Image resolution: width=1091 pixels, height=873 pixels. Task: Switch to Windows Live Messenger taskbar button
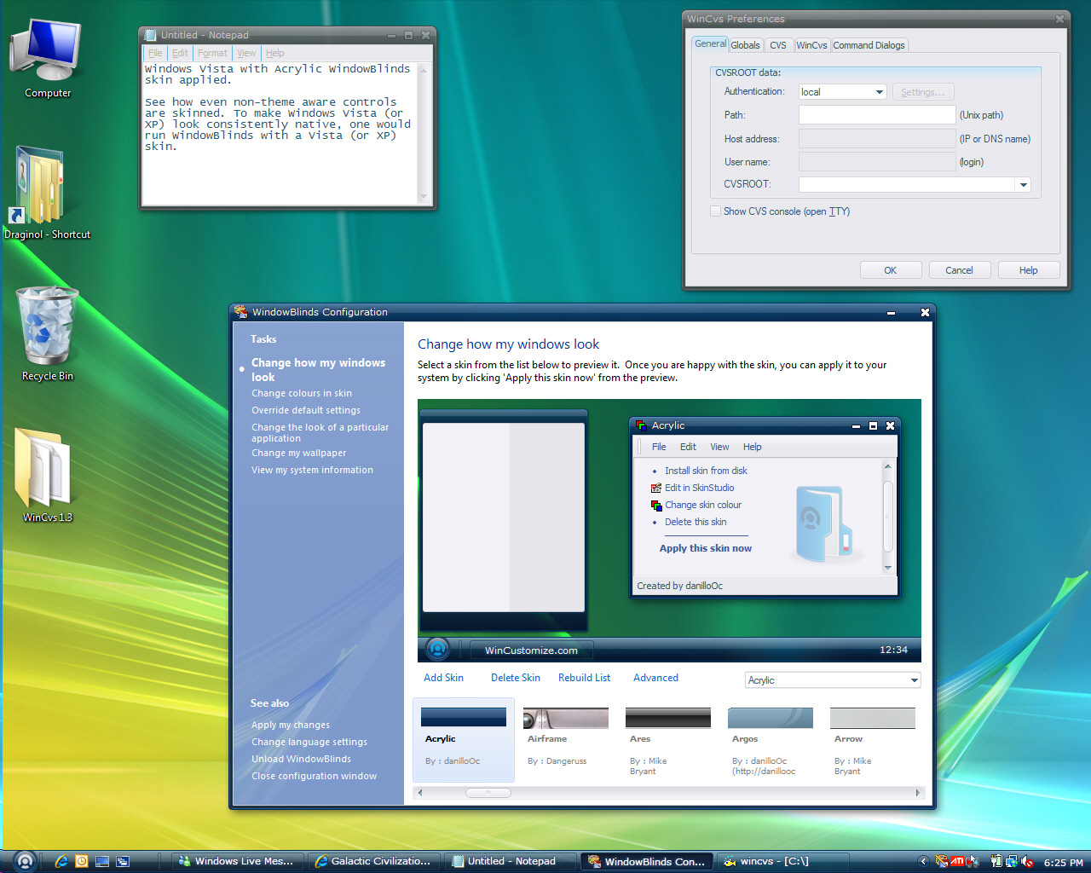coord(237,861)
